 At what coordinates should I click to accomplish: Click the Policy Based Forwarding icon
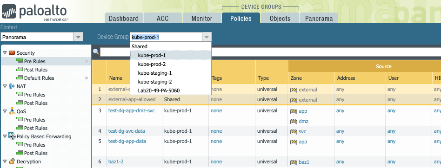(x=12, y=136)
